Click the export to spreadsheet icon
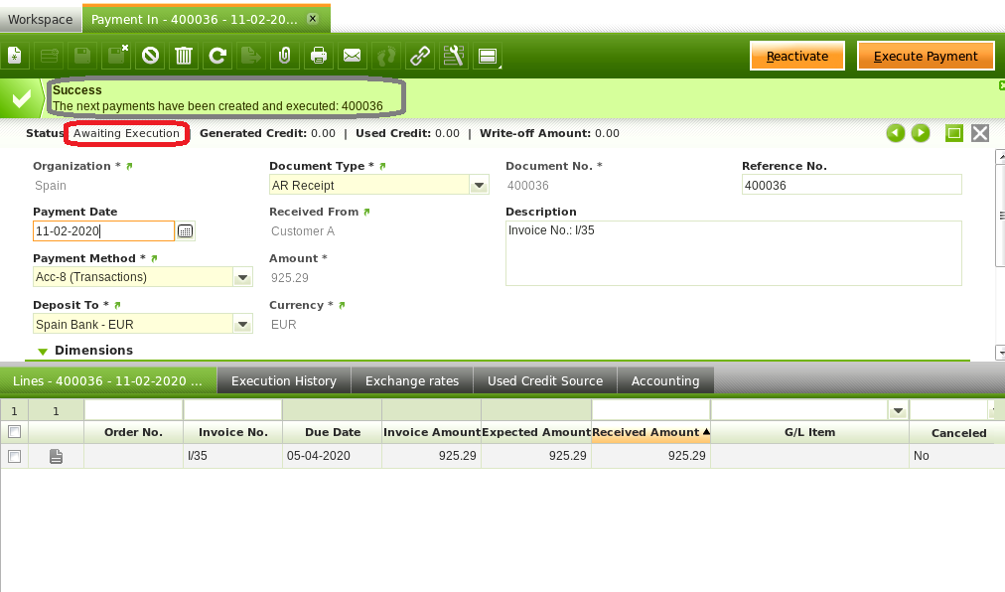The image size is (1005, 592). pyautogui.click(x=251, y=56)
